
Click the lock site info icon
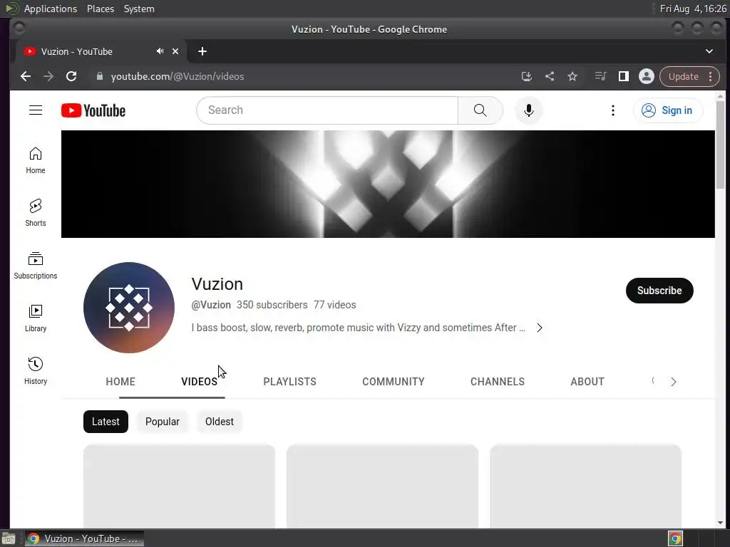click(x=99, y=76)
